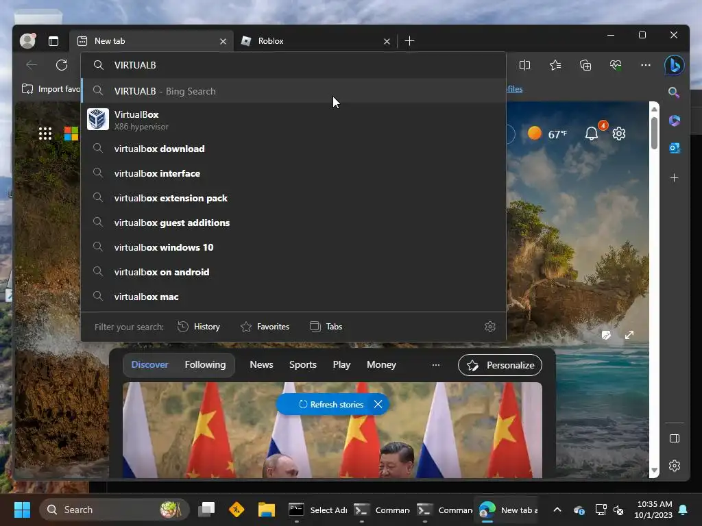Open the weather widget showing 67°F

click(547, 134)
